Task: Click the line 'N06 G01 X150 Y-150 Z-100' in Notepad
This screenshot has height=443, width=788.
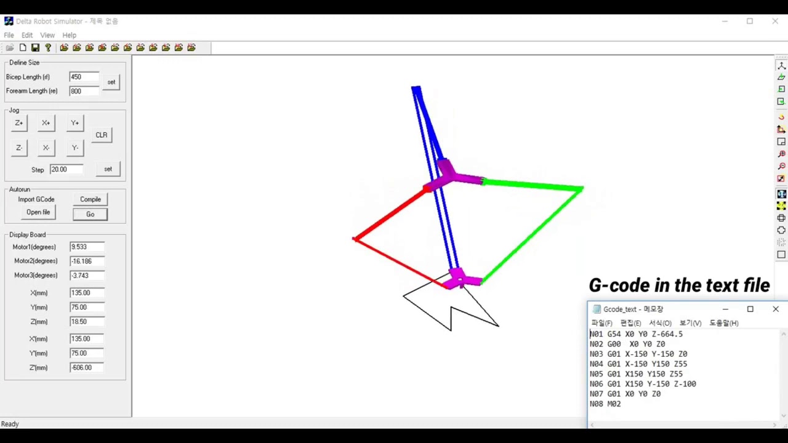Action: tap(643, 384)
